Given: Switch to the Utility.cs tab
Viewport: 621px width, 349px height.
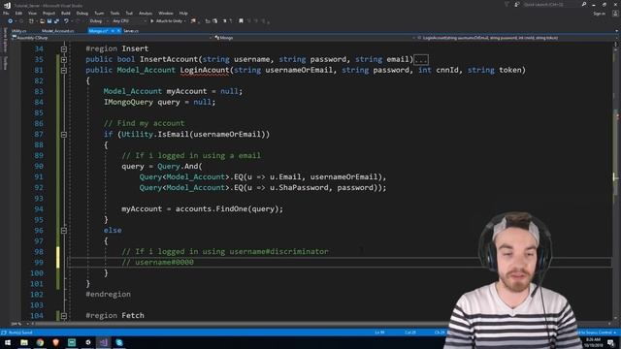Looking at the screenshot, I should (x=19, y=30).
